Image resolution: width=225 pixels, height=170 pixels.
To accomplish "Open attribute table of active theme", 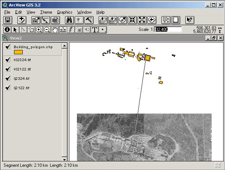I will click(55, 20).
